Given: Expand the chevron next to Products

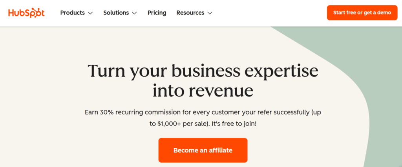Looking at the screenshot, I should point(90,13).
